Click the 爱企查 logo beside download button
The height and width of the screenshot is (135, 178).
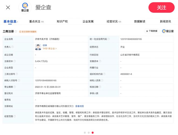click(x=167, y=31)
